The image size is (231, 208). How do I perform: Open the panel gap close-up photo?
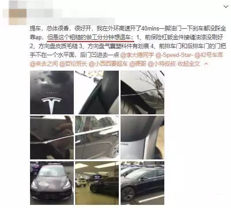pyautogui.click(x=52, y=137)
